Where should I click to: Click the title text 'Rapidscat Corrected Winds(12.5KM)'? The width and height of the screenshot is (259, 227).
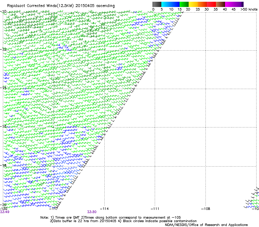pos(40,6)
